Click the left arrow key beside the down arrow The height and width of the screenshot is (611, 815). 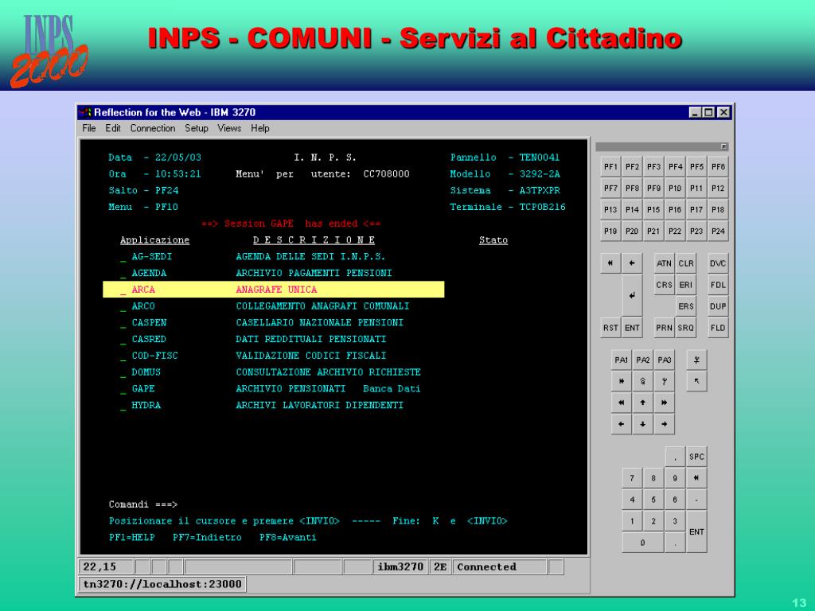pyautogui.click(x=621, y=424)
